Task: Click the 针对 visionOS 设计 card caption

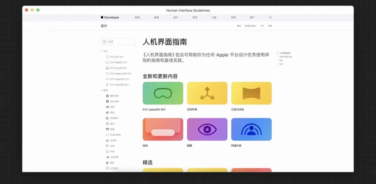Action: pos(154,110)
